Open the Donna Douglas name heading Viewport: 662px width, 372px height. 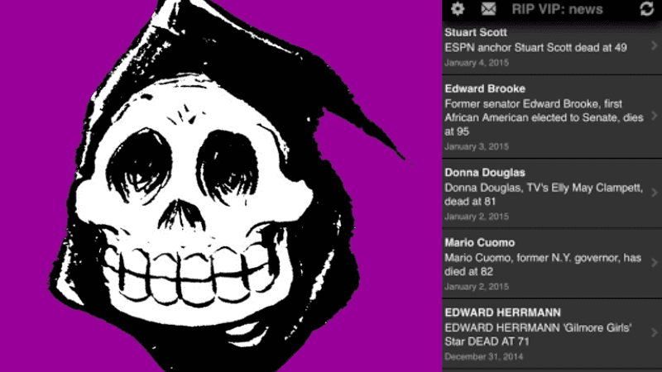485,173
